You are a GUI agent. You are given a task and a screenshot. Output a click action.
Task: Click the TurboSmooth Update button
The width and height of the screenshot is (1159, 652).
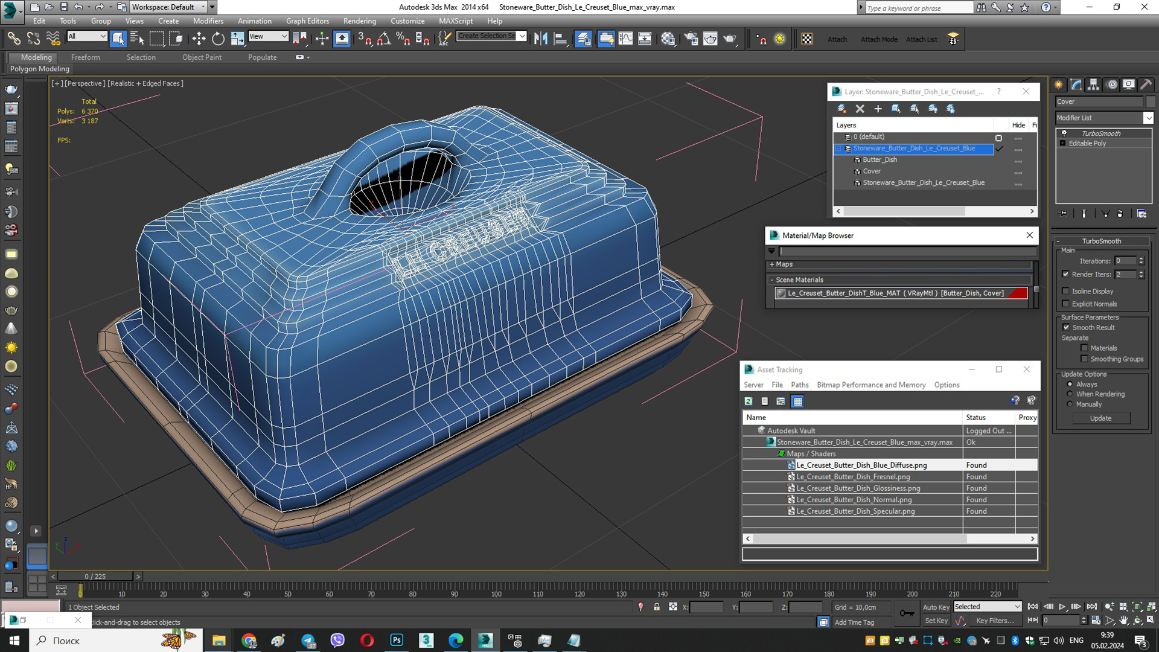coord(1100,418)
